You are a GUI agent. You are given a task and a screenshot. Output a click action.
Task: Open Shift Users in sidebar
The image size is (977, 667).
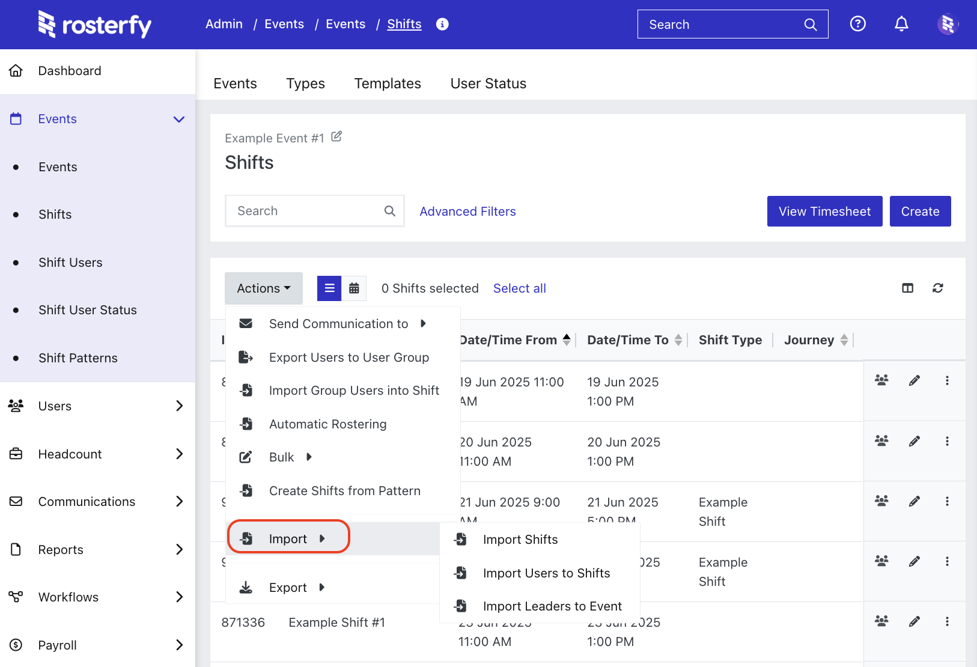[70, 263]
